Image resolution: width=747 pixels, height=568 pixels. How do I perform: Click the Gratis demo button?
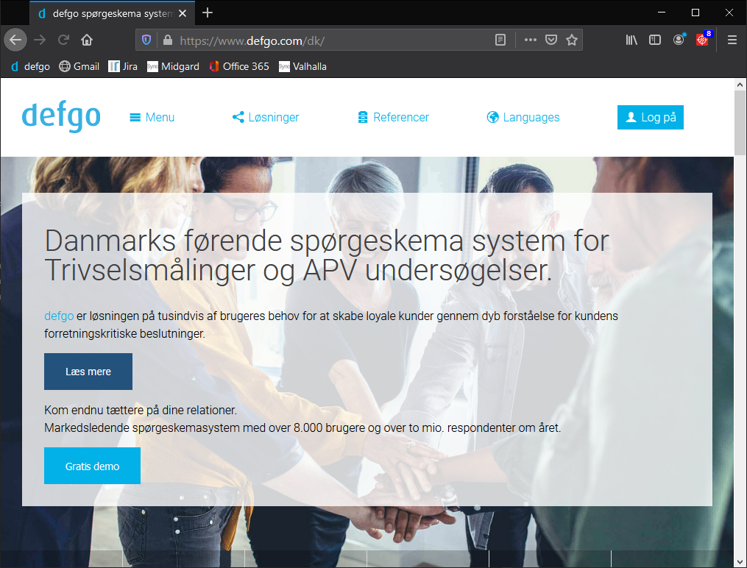coord(92,466)
